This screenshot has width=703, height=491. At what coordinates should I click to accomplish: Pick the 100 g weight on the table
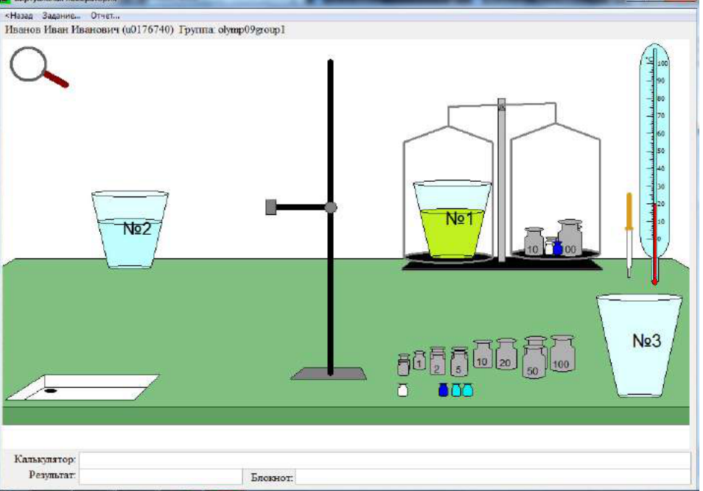click(562, 353)
